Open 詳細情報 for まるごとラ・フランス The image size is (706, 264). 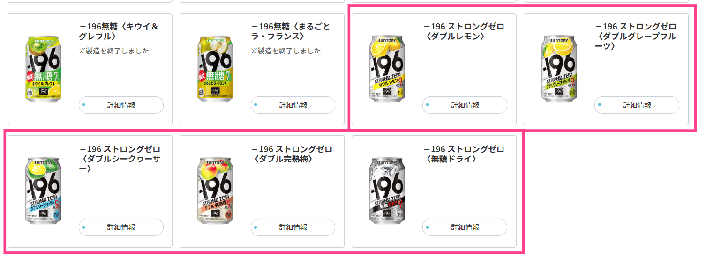(x=293, y=105)
